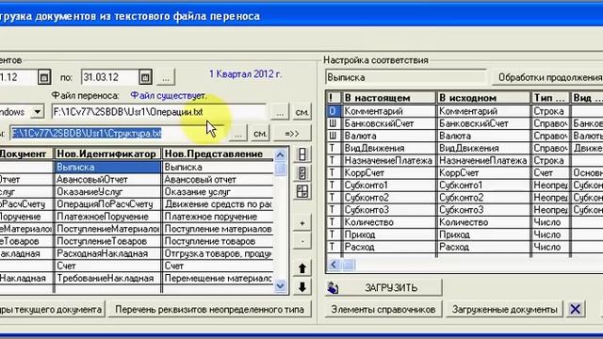Select ОперацияПоРасчСчету identifier cell

[x=108, y=204]
